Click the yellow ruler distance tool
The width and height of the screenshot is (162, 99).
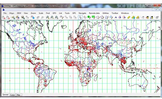(x=129, y=17)
